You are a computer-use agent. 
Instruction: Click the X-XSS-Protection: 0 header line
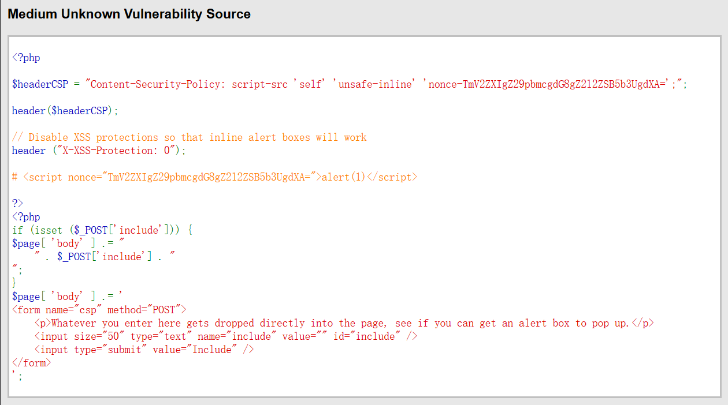click(99, 151)
